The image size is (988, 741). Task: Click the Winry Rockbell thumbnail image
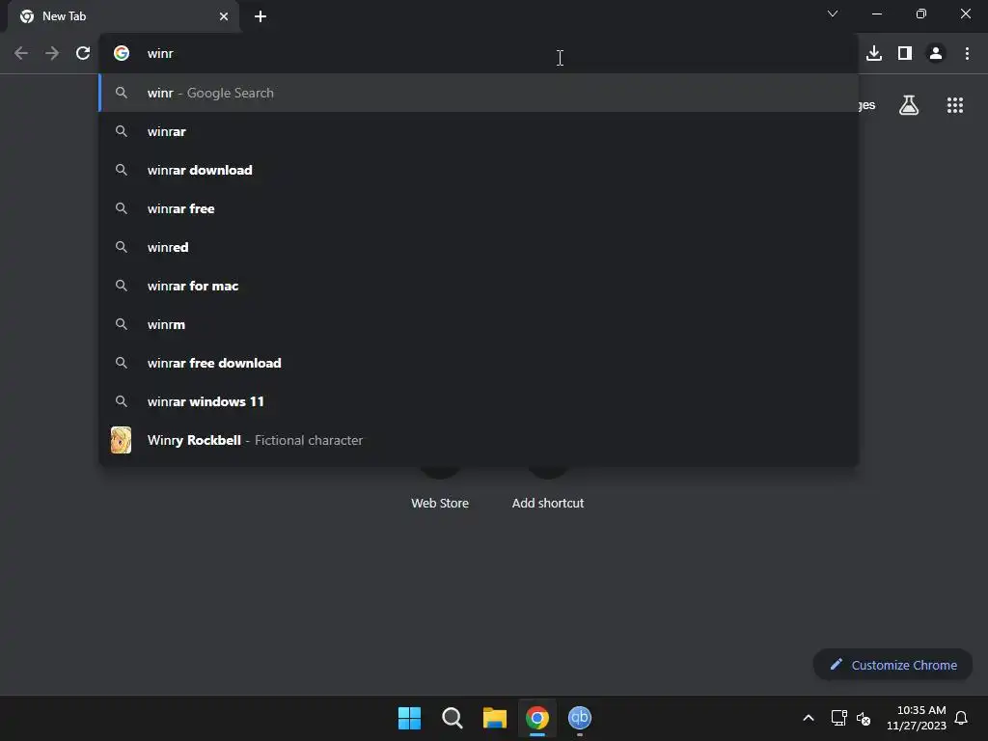click(121, 440)
